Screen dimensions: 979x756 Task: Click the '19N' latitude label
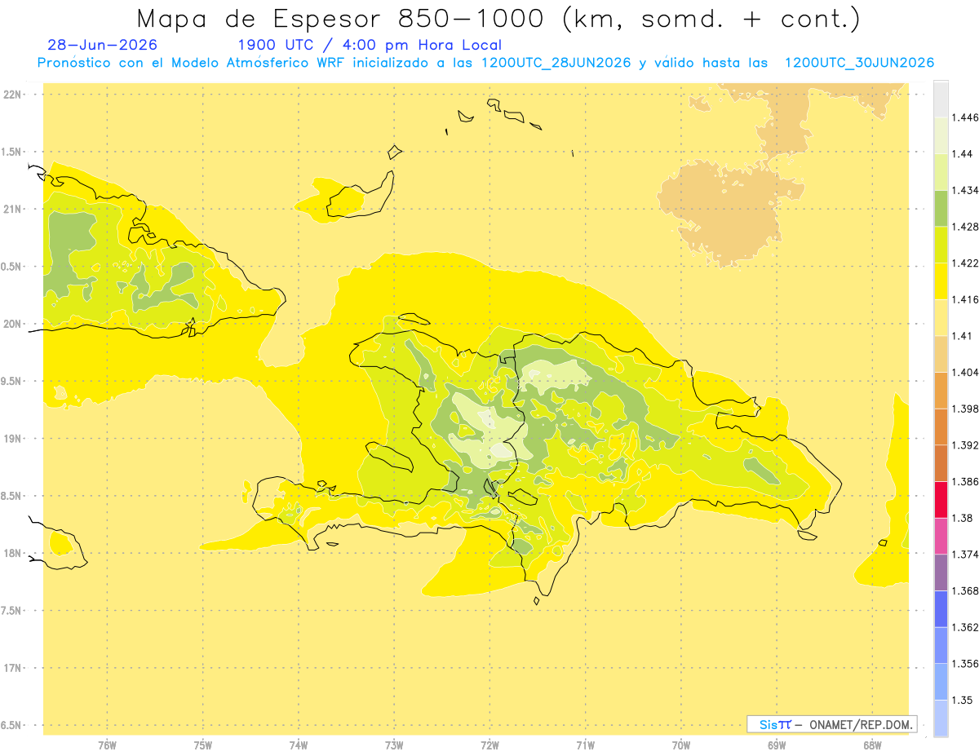(11, 439)
